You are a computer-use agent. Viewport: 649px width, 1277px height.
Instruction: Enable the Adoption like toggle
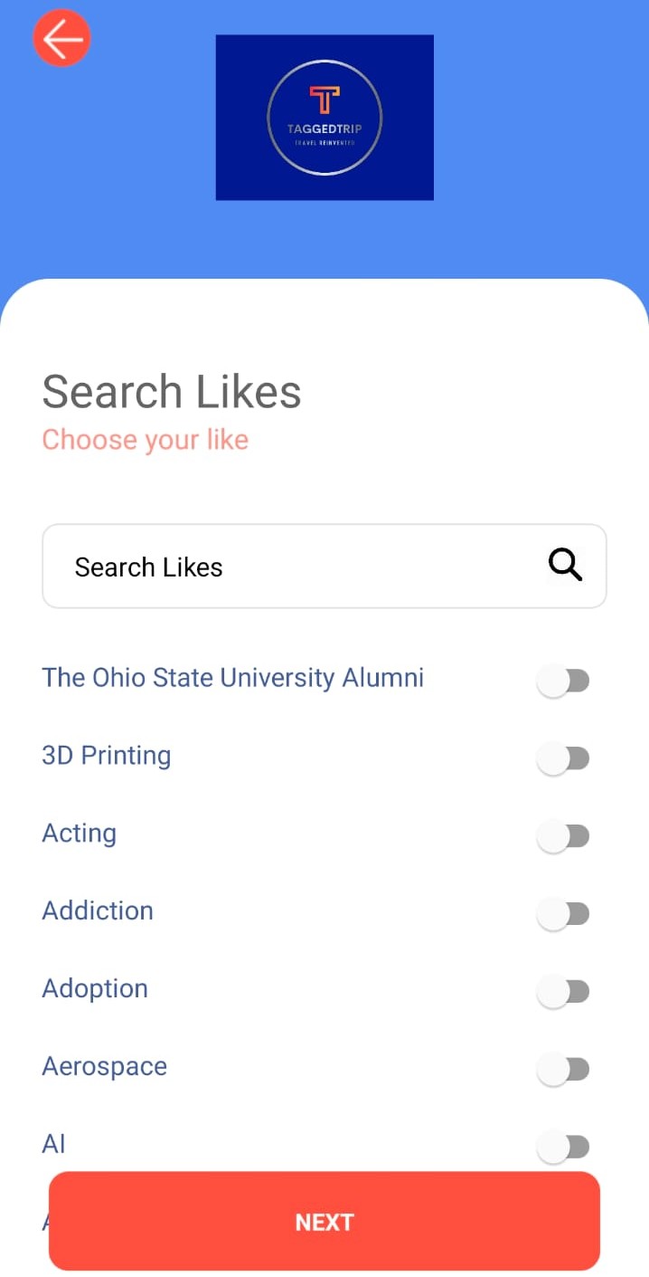pyautogui.click(x=564, y=992)
